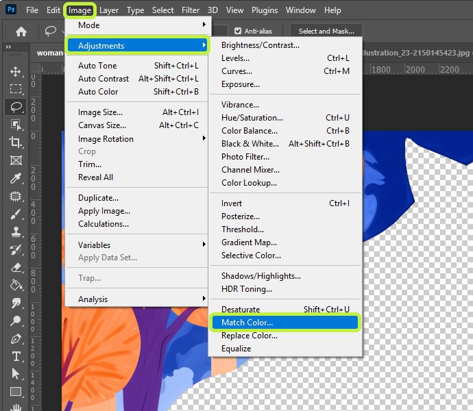Image resolution: width=473 pixels, height=411 pixels.
Task: Open the Help menu
Action: click(x=332, y=10)
